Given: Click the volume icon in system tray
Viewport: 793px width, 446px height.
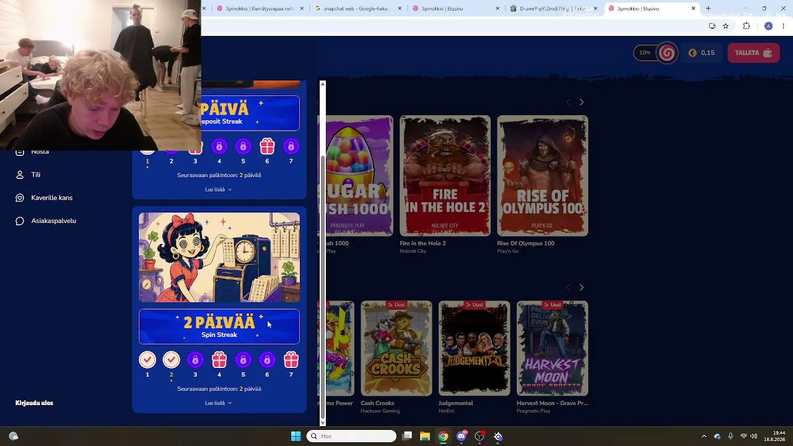Looking at the screenshot, I should pos(753,436).
